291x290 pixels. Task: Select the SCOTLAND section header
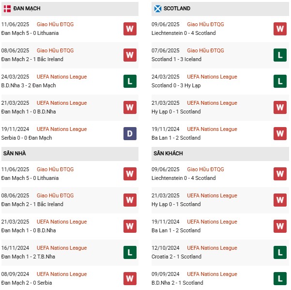[177, 8]
